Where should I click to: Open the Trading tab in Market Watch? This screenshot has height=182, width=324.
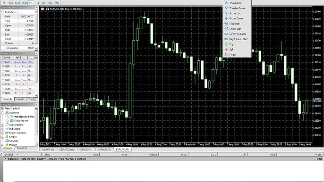click(32, 99)
